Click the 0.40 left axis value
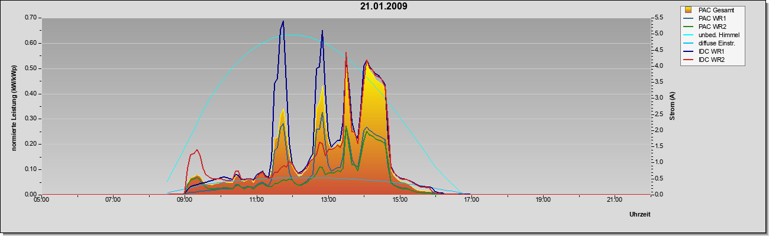The image size is (769, 236). coord(31,94)
